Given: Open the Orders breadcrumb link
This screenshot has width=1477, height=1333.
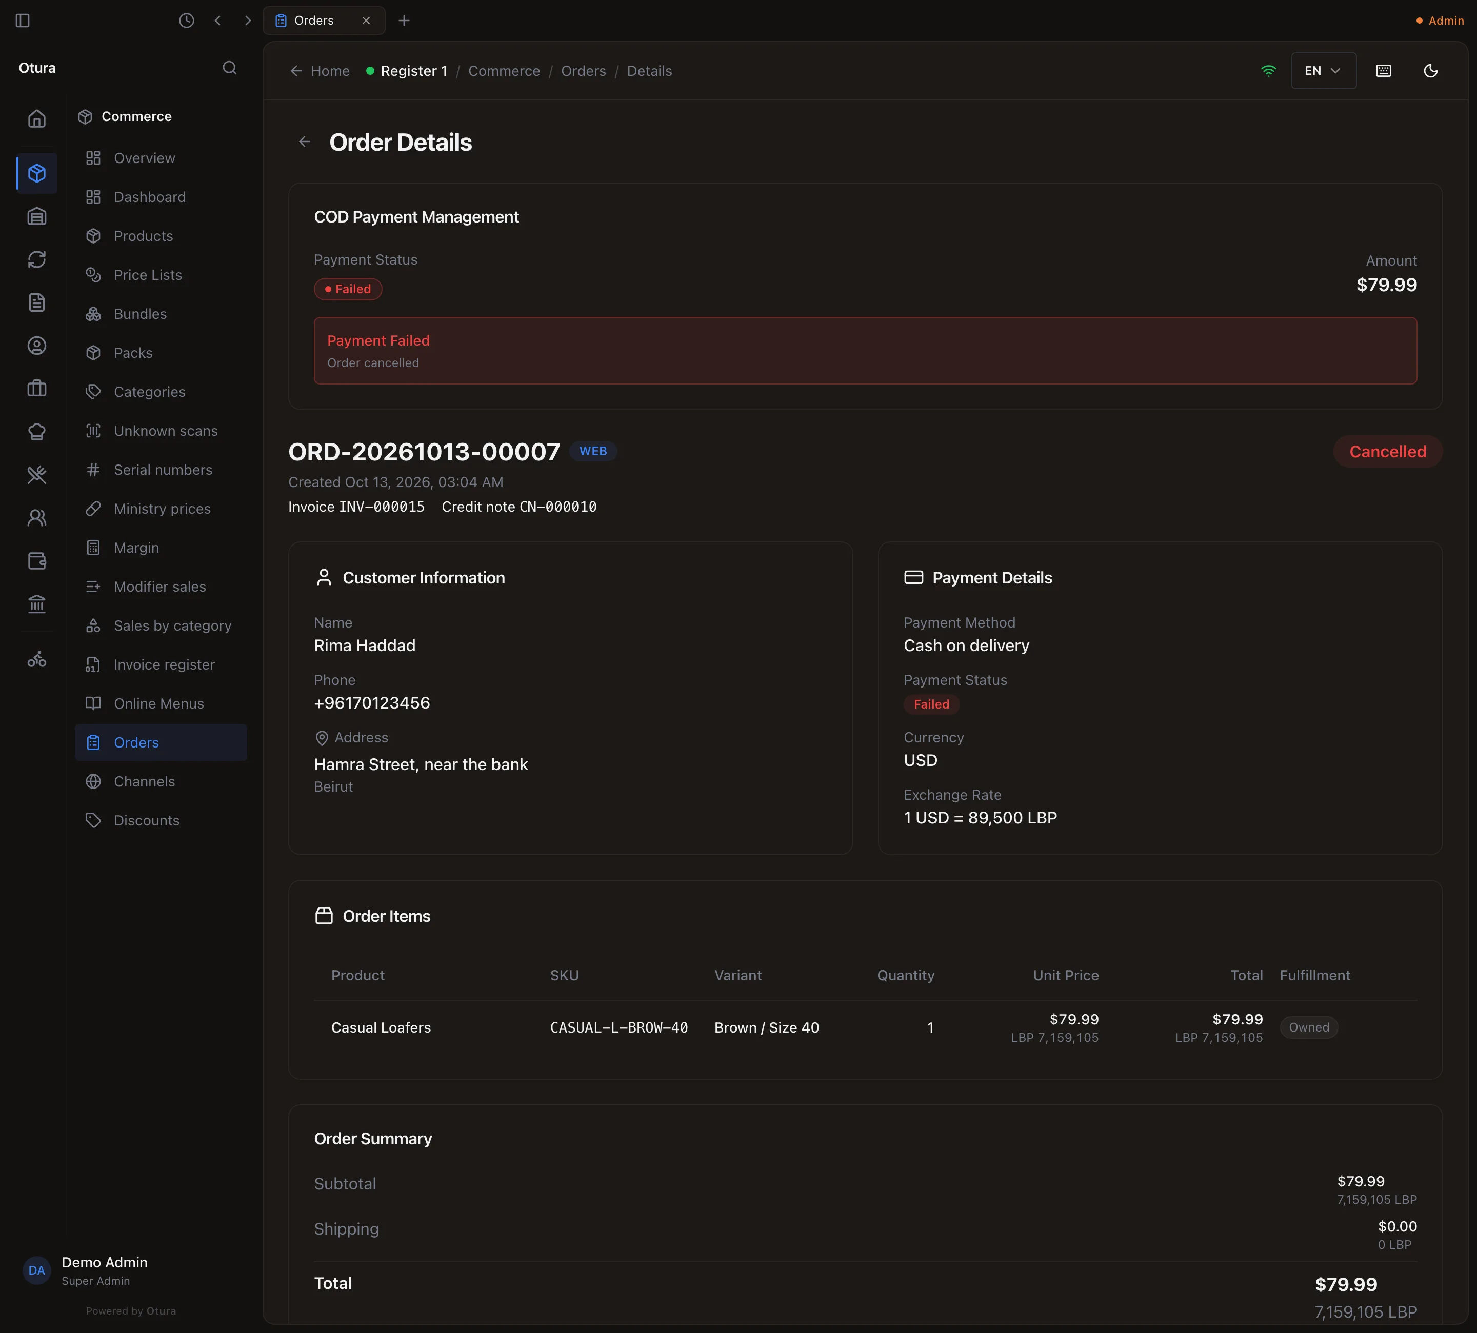Looking at the screenshot, I should pyautogui.click(x=583, y=71).
